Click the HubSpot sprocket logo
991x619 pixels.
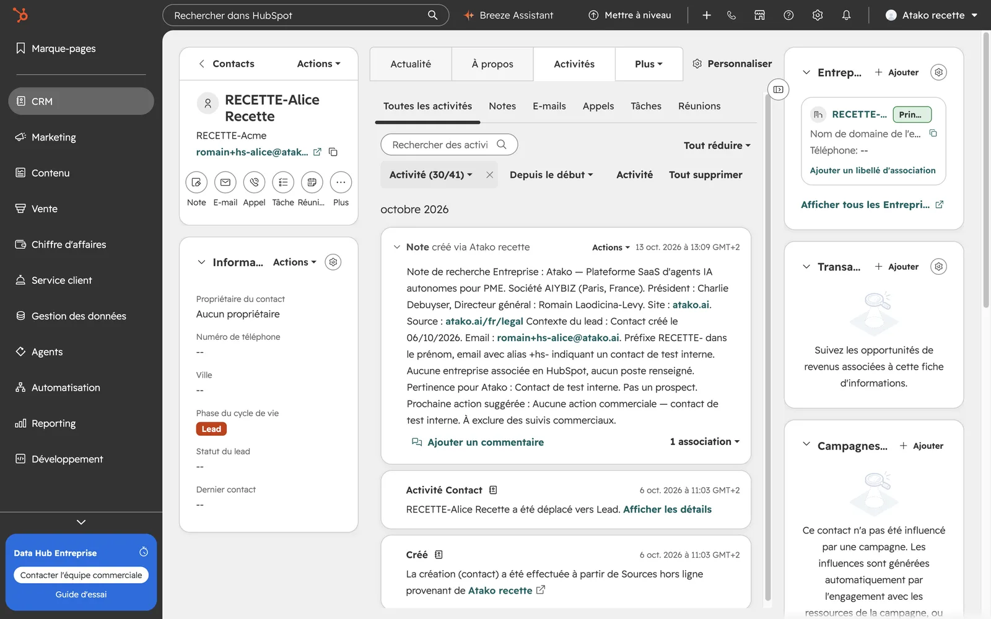[x=20, y=15]
